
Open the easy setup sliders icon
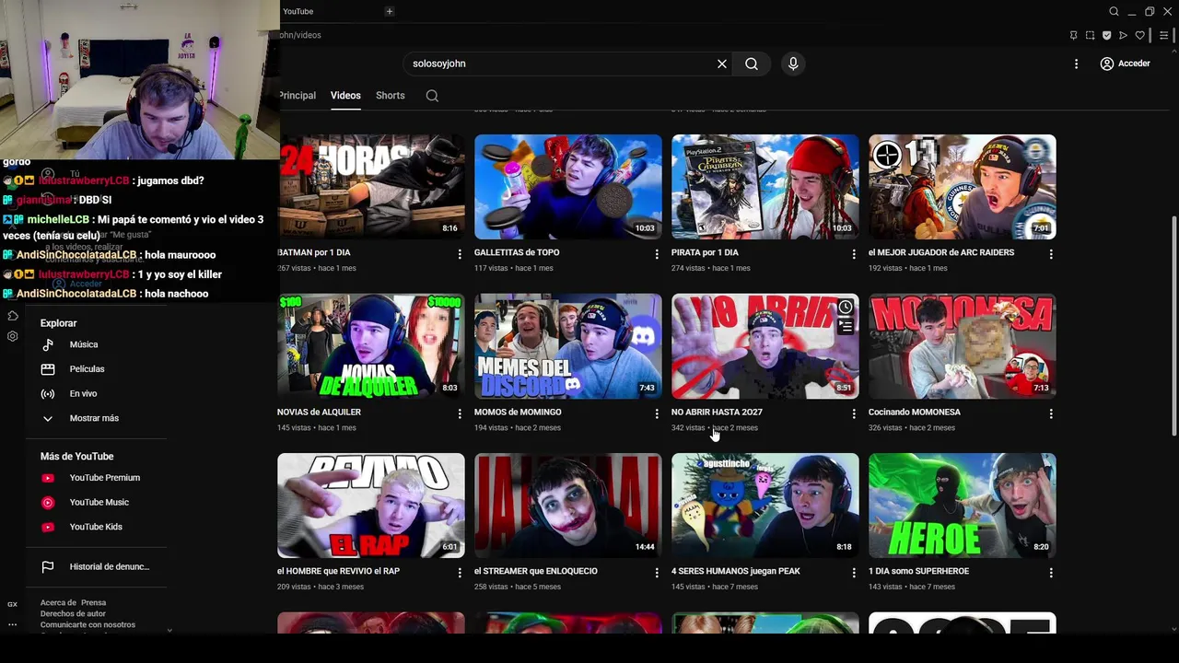coord(1164,35)
